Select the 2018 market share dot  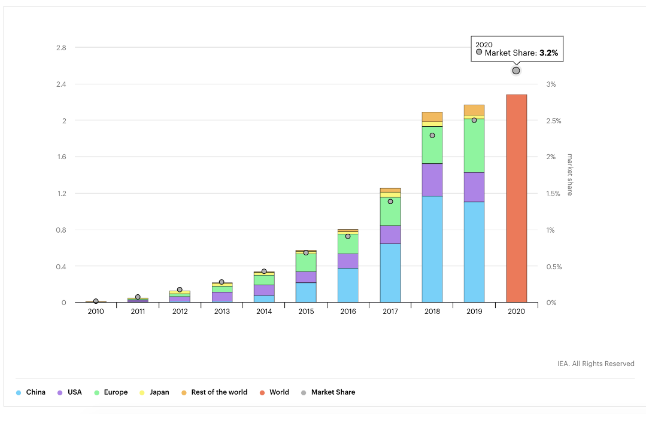coord(432,135)
